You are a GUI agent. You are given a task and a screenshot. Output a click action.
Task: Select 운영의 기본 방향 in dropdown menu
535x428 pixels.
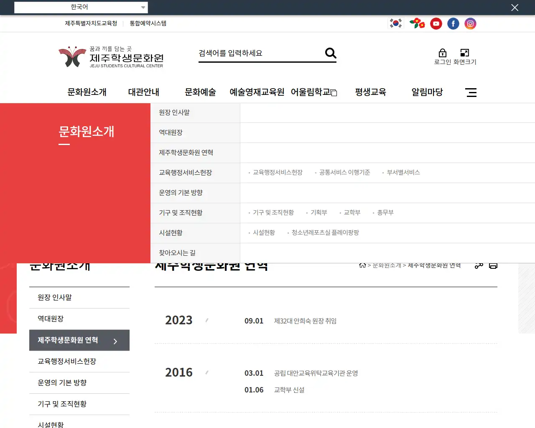click(195, 193)
